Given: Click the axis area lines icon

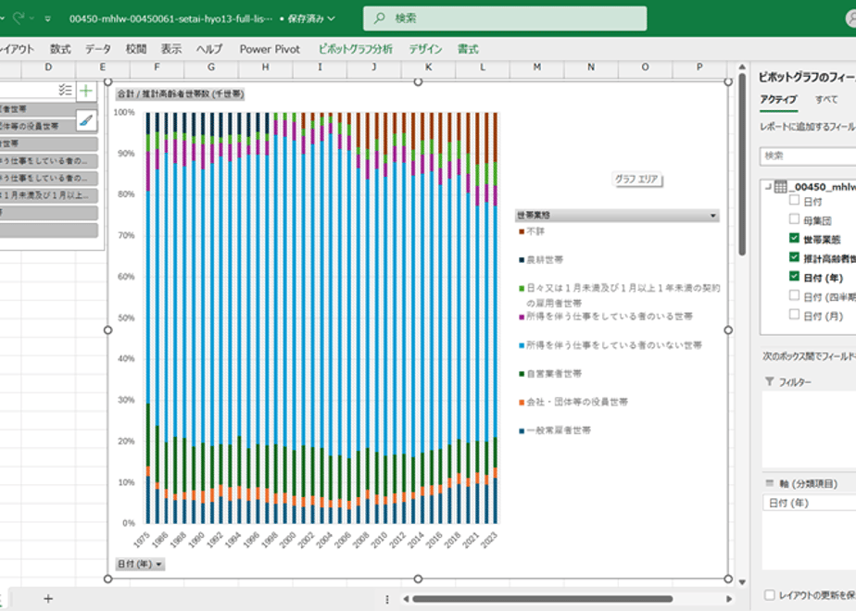Looking at the screenshot, I should tap(770, 483).
